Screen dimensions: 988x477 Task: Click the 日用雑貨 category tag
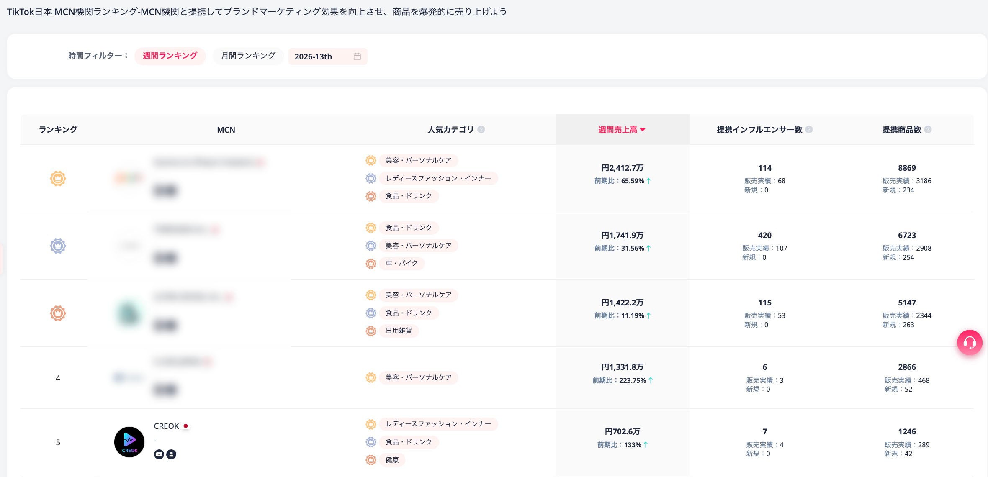(399, 331)
